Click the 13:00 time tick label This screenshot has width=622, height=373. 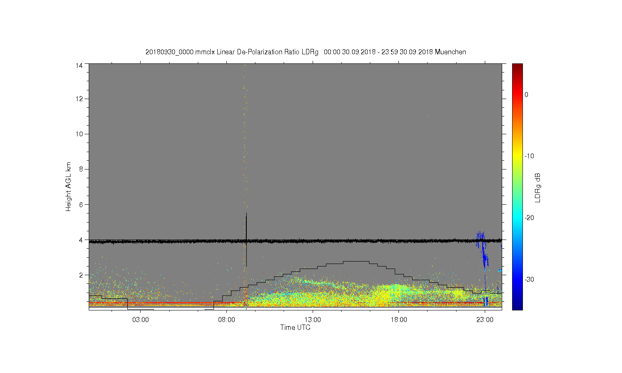(x=313, y=320)
